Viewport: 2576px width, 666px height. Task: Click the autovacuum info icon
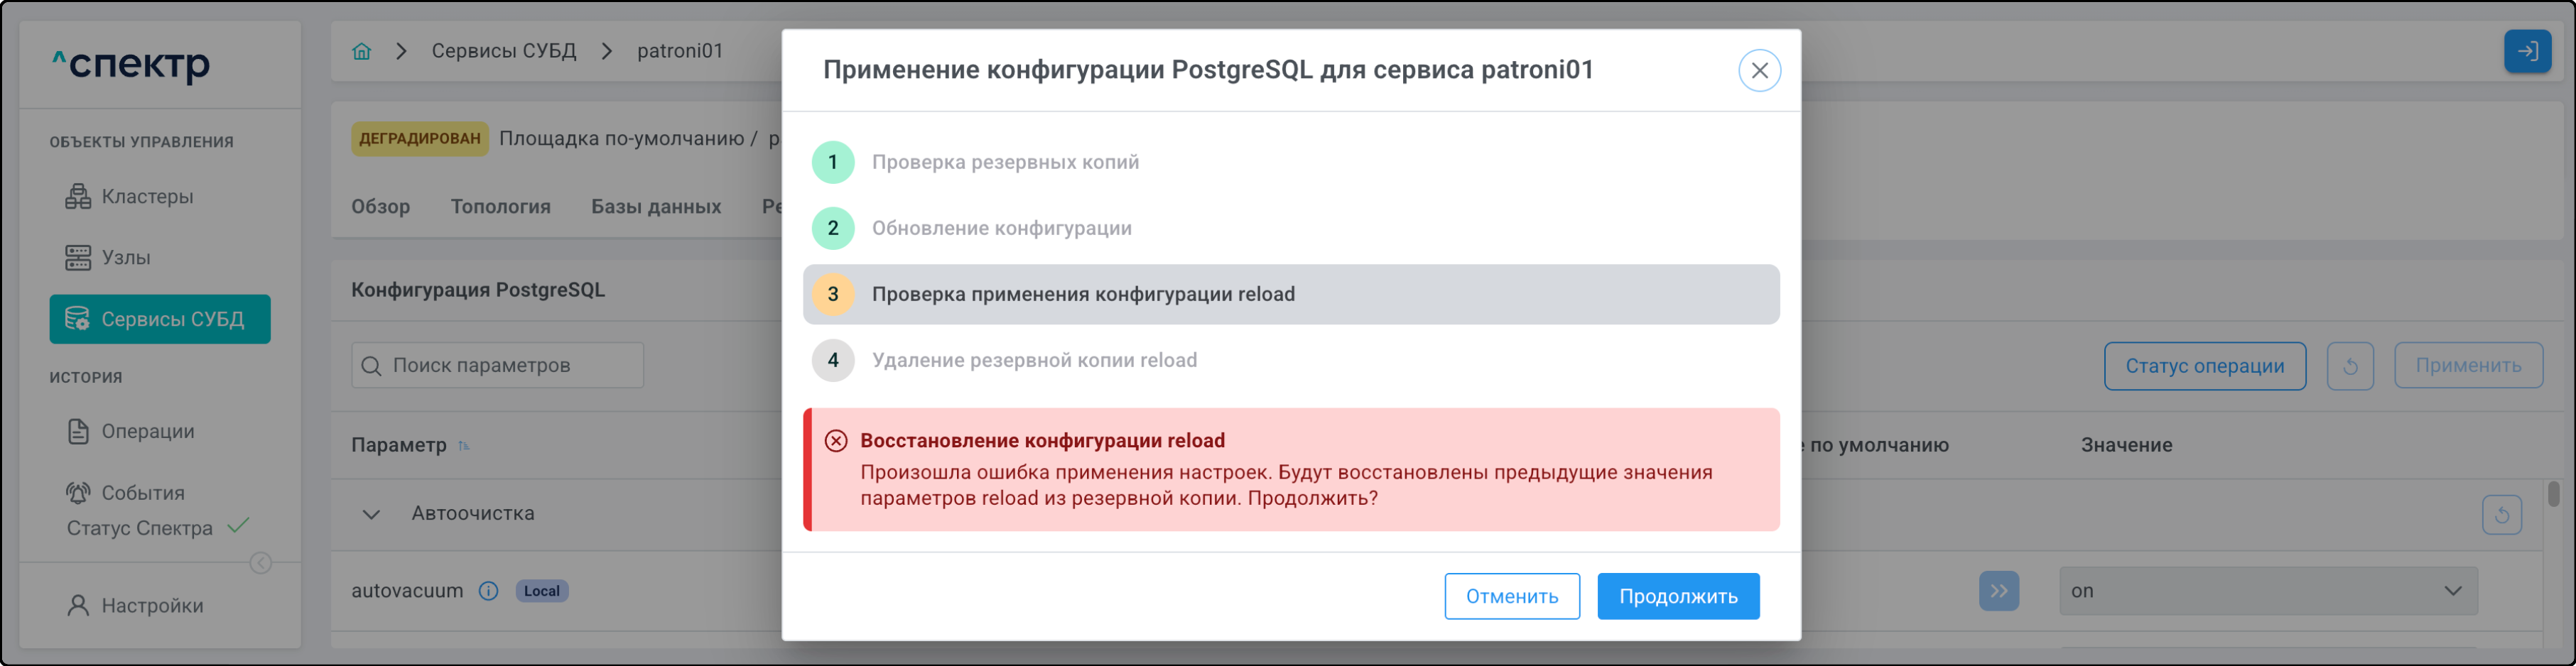point(488,591)
